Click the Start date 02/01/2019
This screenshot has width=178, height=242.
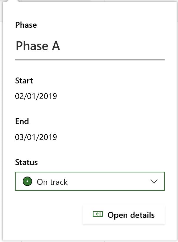pos(36,96)
